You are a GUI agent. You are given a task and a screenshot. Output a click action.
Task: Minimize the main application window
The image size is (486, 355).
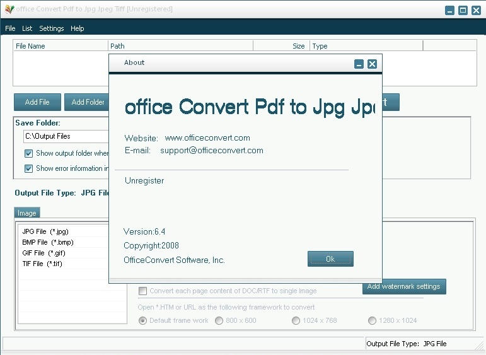pyautogui.click(x=449, y=10)
